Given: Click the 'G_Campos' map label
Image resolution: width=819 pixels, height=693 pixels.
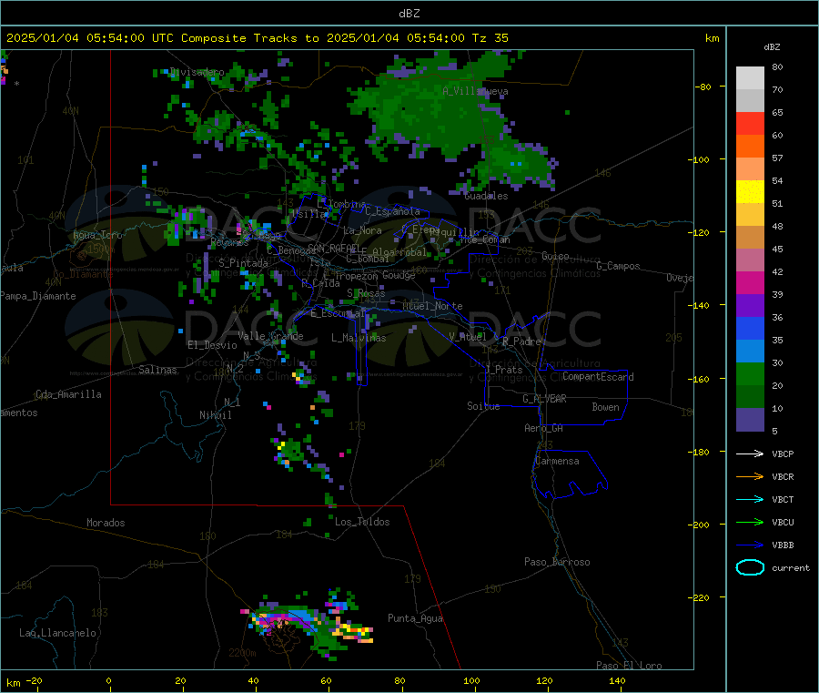Looking at the screenshot, I should 618,266.
